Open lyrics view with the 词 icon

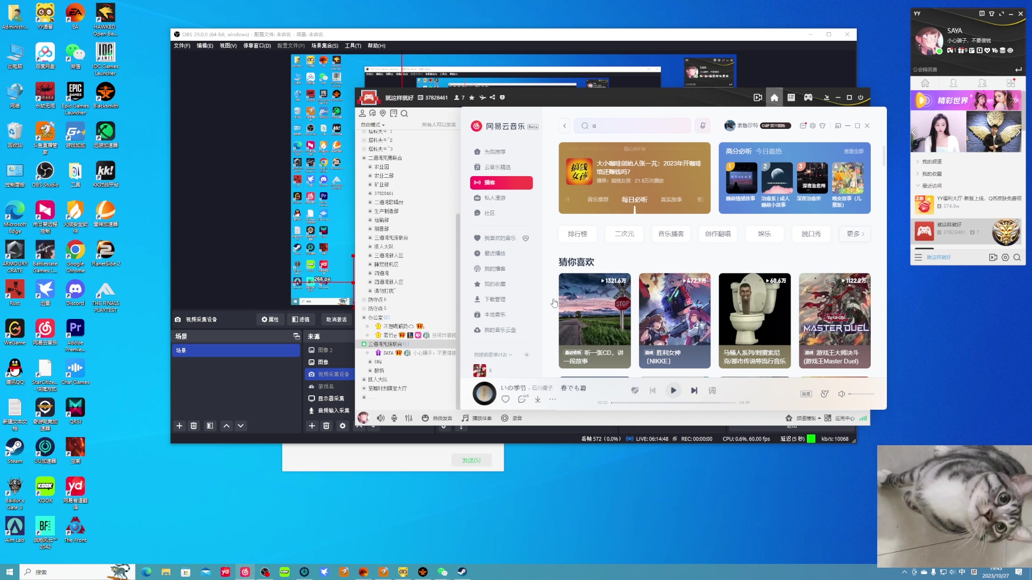point(712,390)
